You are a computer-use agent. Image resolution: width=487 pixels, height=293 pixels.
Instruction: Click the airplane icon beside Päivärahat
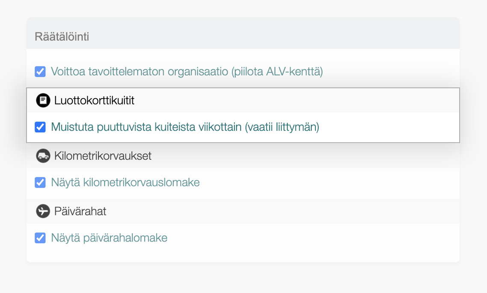pos(43,211)
